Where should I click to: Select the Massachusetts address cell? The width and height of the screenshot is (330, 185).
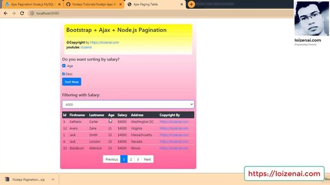[x=141, y=135]
